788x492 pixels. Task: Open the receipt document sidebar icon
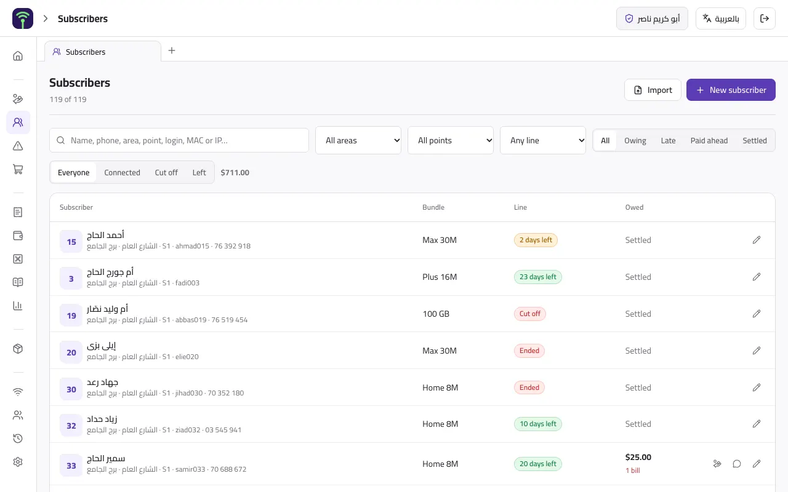tap(18, 212)
